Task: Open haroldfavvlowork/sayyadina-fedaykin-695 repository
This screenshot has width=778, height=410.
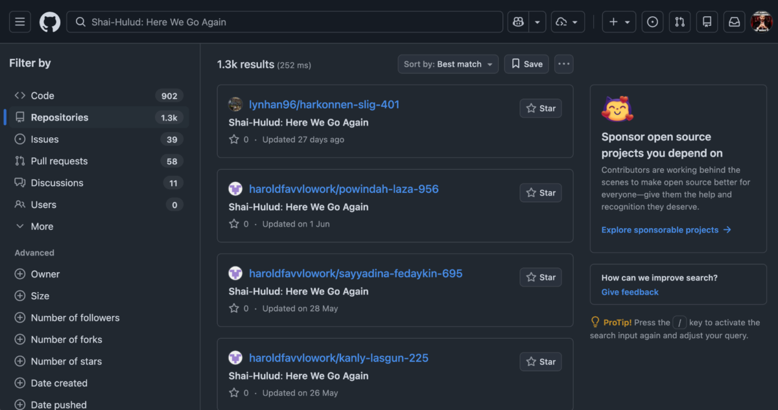Action: pyautogui.click(x=356, y=273)
